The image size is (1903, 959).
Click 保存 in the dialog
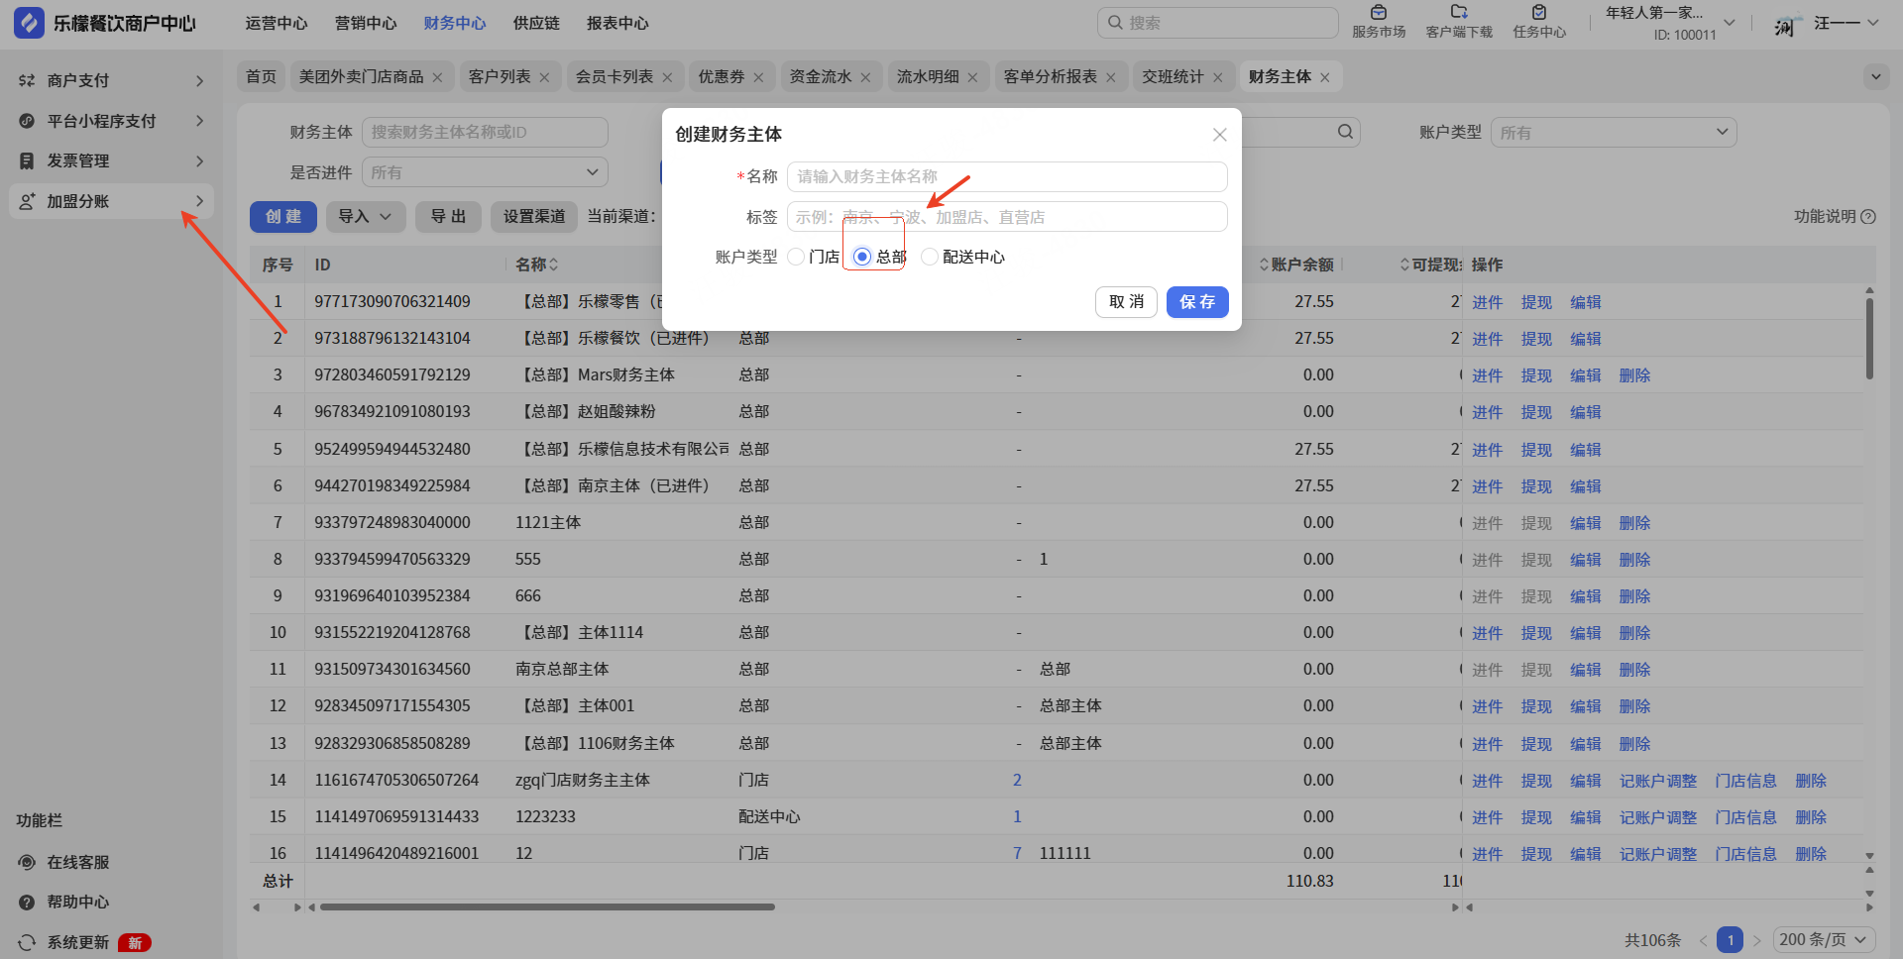pyautogui.click(x=1197, y=302)
